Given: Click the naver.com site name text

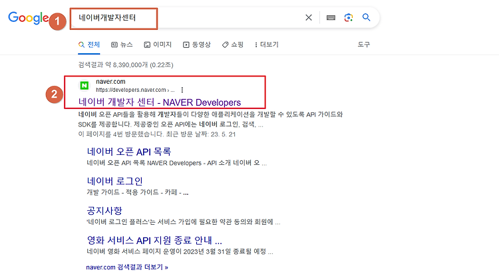Looking at the screenshot, I should pyautogui.click(x=110, y=82).
